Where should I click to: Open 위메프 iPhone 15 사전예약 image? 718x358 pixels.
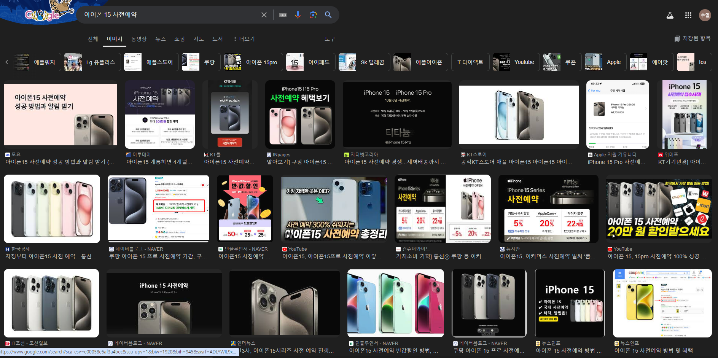pyautogui.click(x=684, y=115)
